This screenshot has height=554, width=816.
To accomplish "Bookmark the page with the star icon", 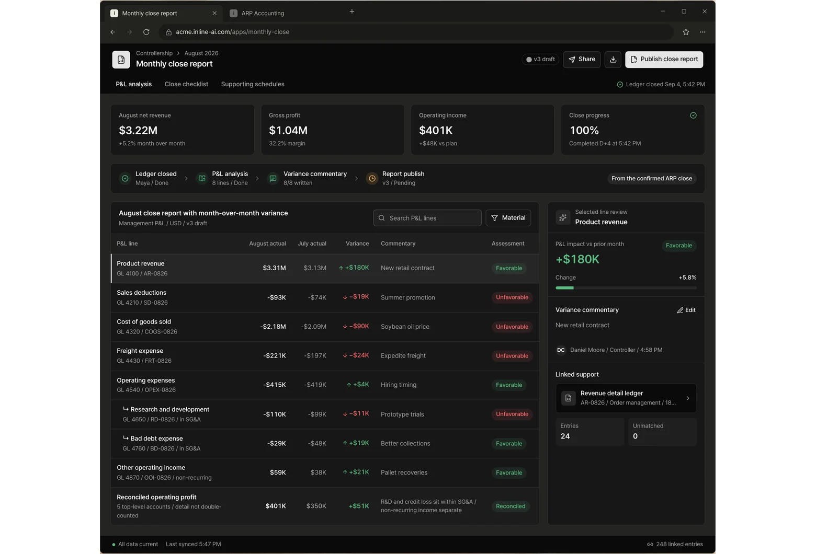I will click(686, 32).
